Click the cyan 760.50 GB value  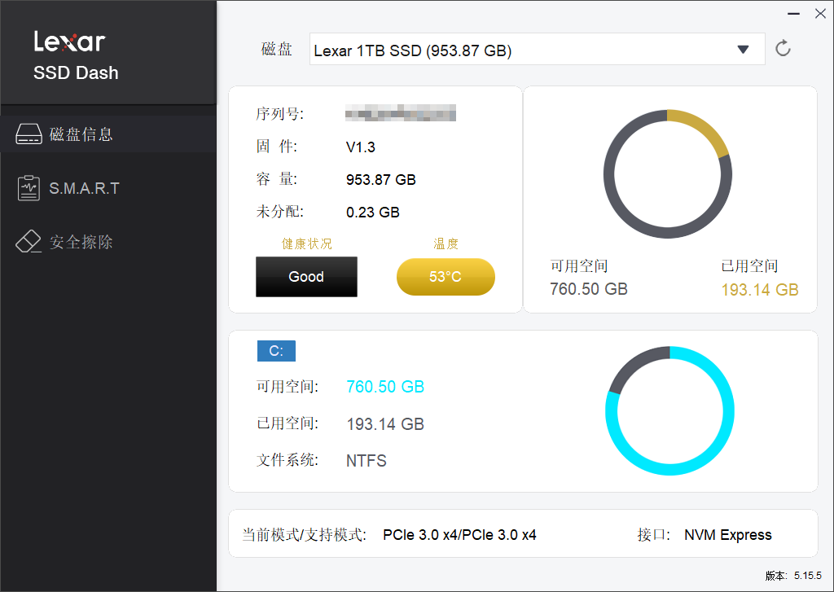tap(385, 387)
